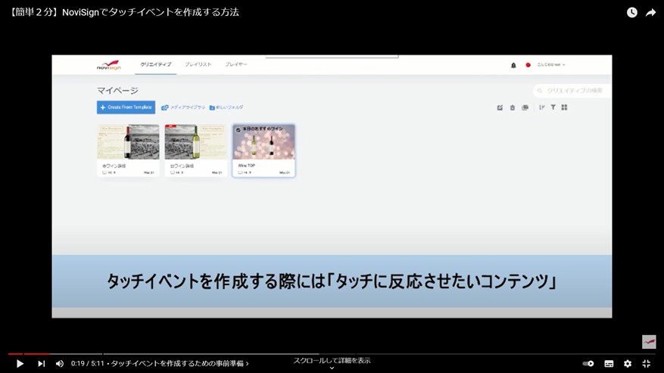Skip to the next video

click(x=41, y=363)
